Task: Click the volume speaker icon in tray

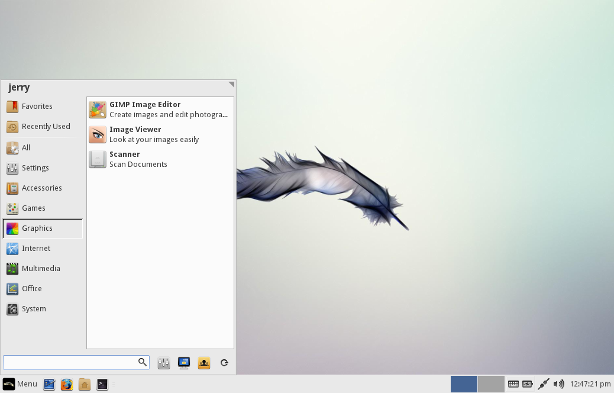Action: (559, 384)
